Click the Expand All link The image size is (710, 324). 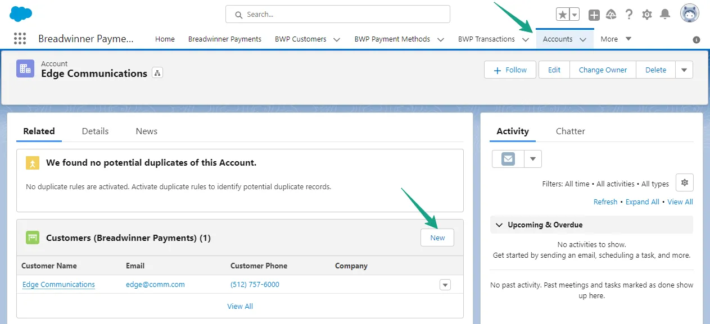[643, 202]
